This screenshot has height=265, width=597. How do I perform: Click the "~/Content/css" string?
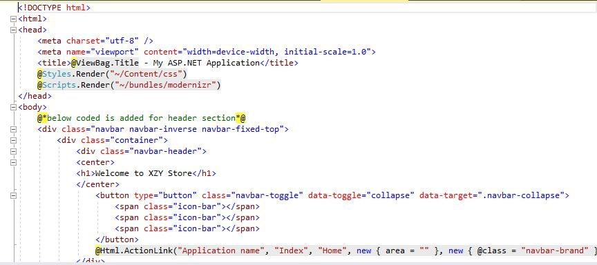[x=146, y=74]
